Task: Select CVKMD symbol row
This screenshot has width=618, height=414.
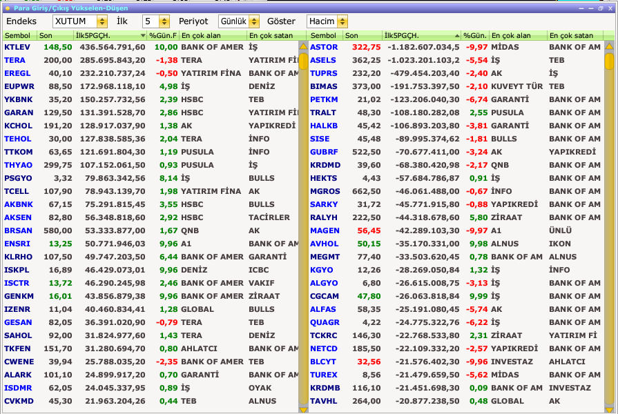Action: pos(151,401)
